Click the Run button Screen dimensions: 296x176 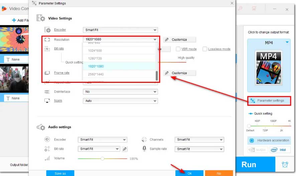click(255, 165)
